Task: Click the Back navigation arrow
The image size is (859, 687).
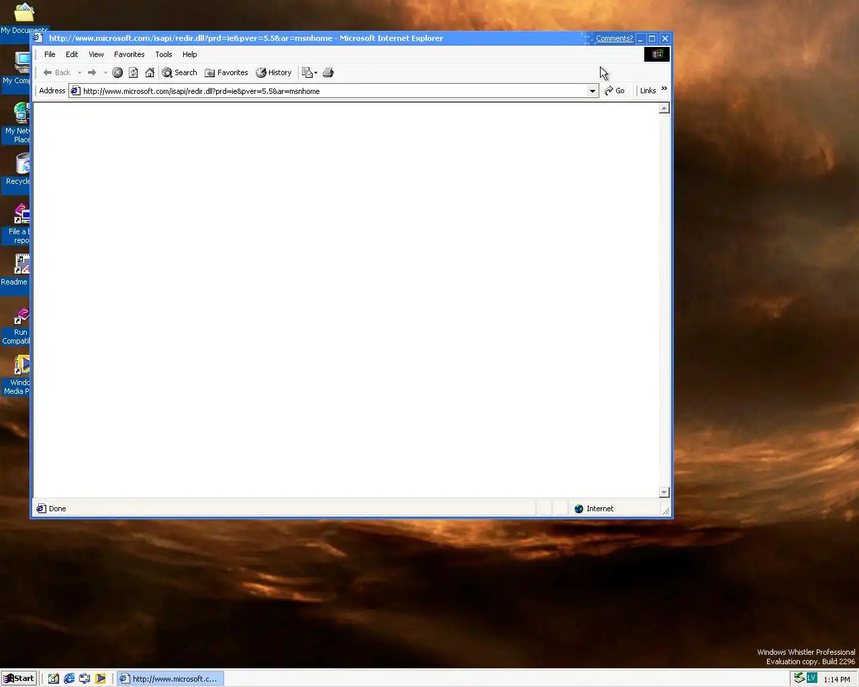Action: (56, 72)
